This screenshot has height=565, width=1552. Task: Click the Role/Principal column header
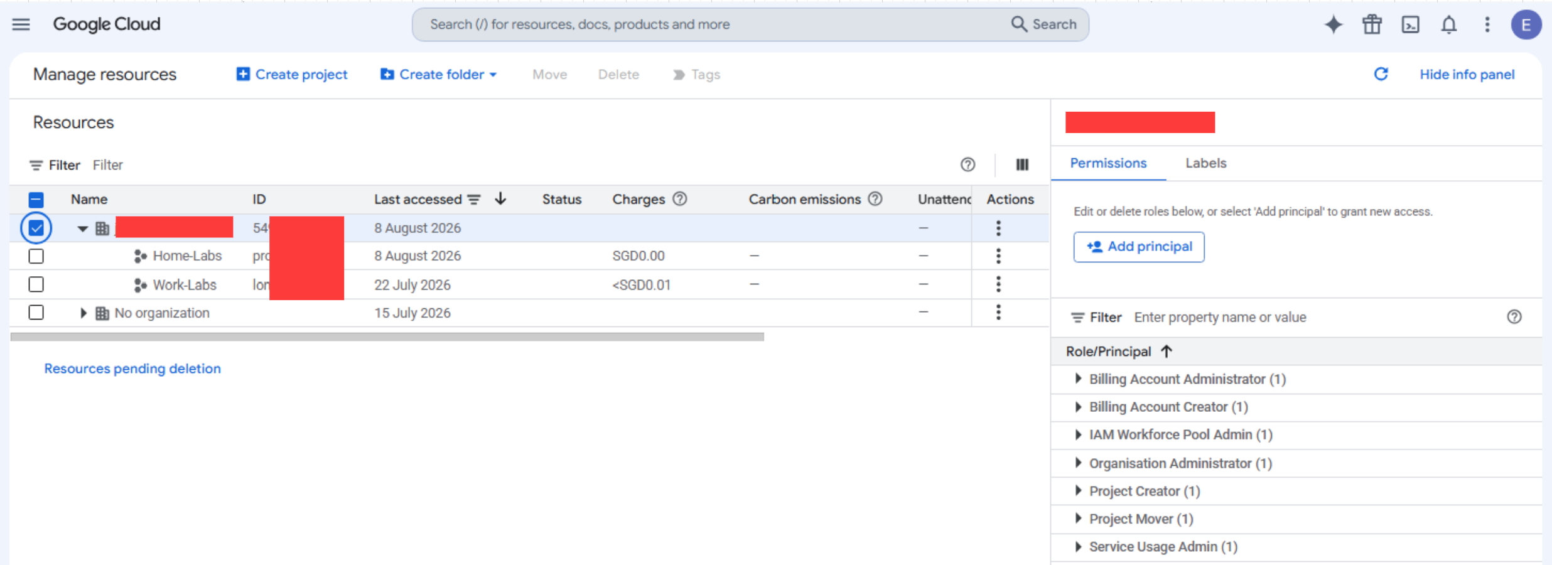point(1108,352)
